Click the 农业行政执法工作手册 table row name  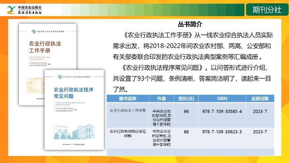[128, 110]
